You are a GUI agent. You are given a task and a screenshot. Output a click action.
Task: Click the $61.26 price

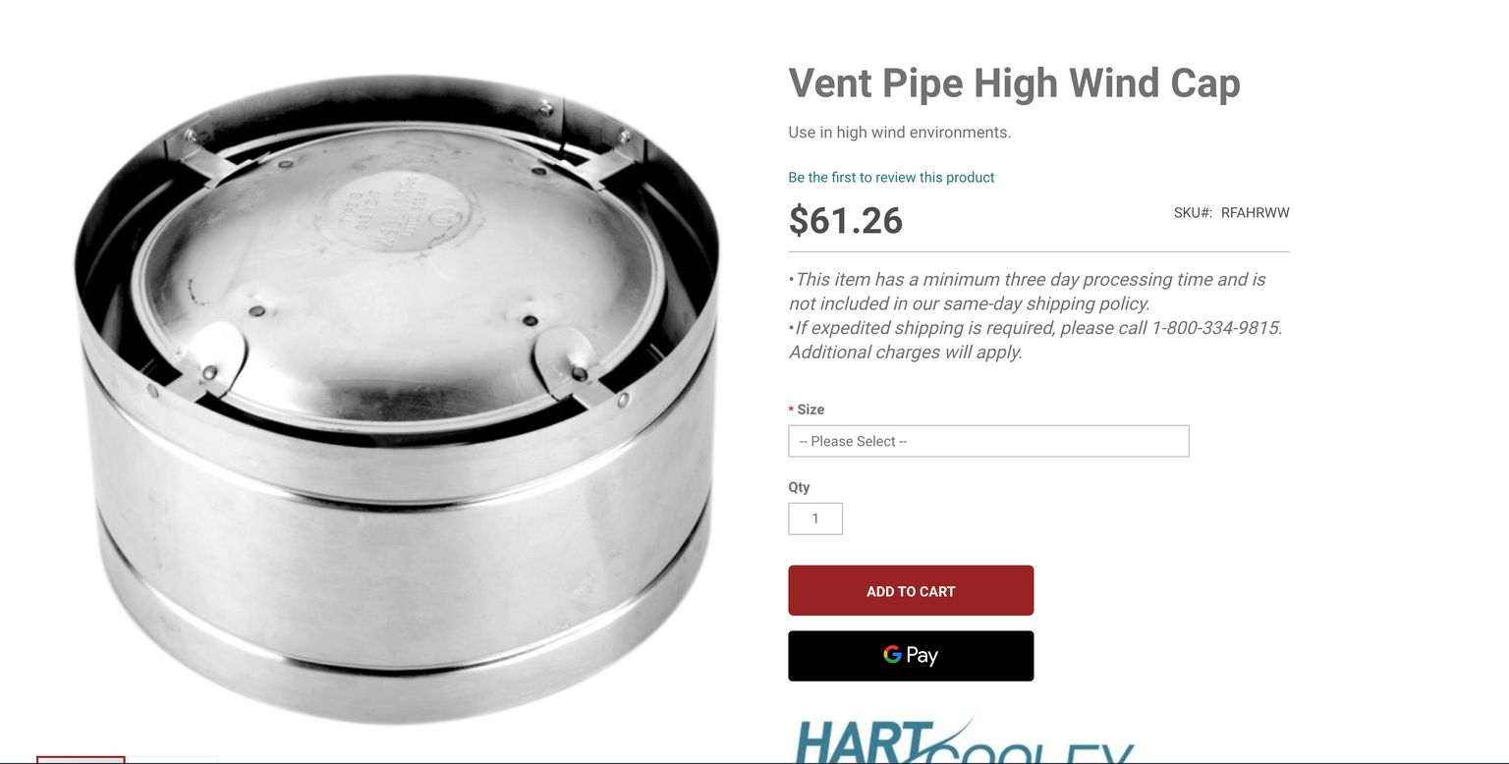[x=845, y=220]
